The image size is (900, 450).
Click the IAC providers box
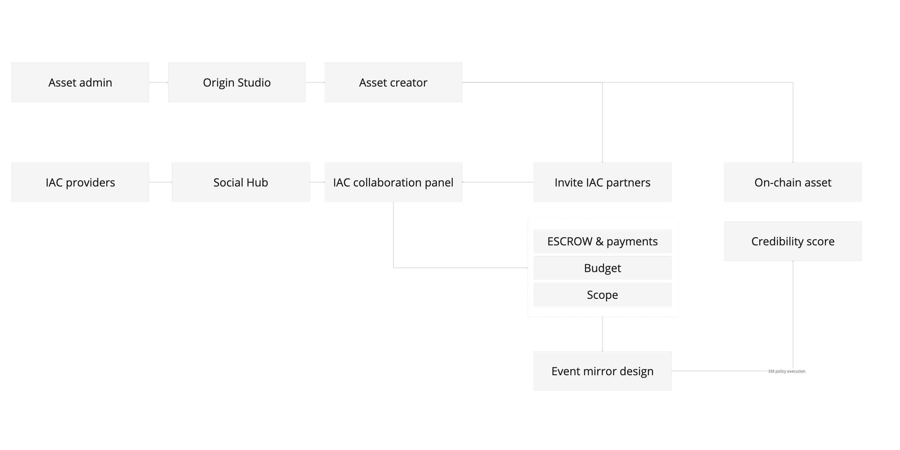(x=80, y=182)
